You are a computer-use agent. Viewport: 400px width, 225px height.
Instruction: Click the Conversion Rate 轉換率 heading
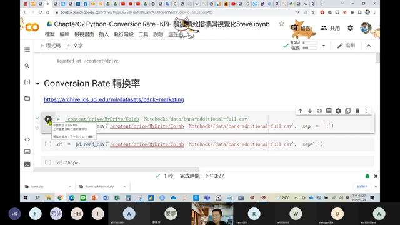pos(92,83)
